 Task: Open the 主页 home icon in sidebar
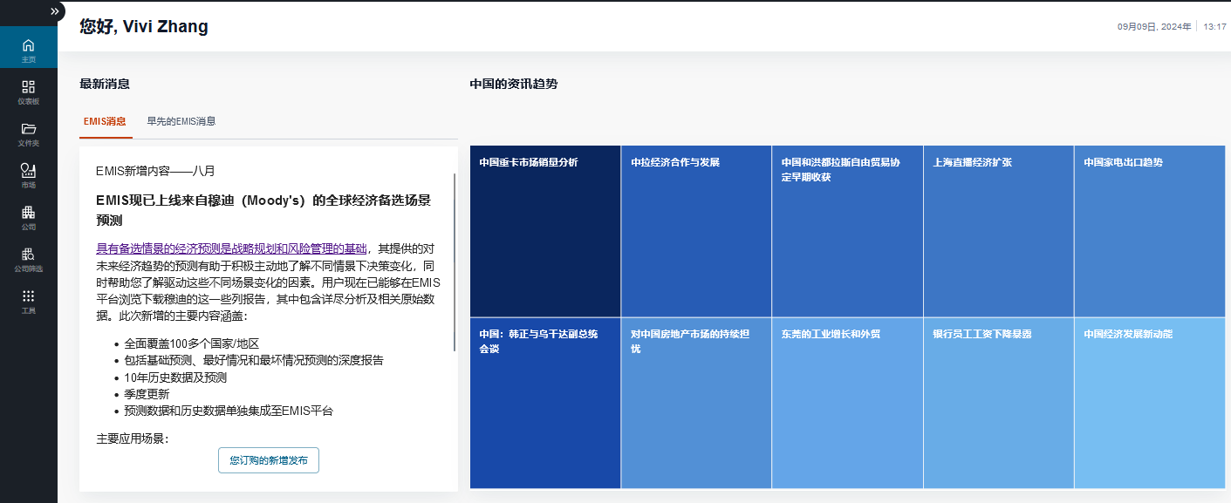click(x=29, y=50)
